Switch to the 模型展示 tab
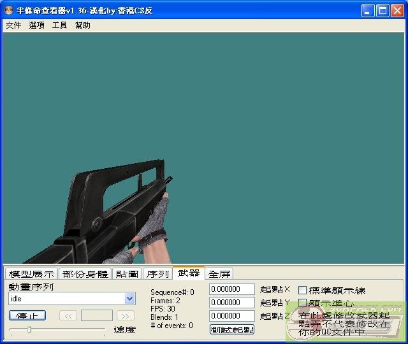This screenshot has width=408, height=344. point(31,274)
